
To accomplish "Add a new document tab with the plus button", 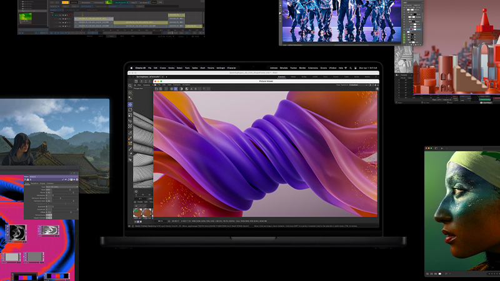I will coord(166,77).
